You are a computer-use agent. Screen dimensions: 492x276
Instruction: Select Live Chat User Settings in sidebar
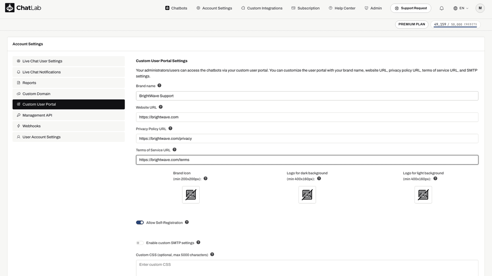click(x=68, y=61)
